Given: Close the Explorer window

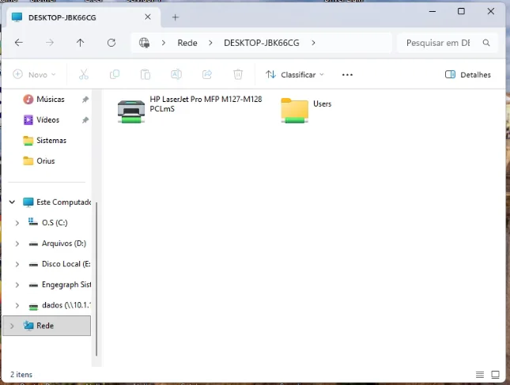Looking at the screenshot, I should pyautogui.click(x=490, y=11).
